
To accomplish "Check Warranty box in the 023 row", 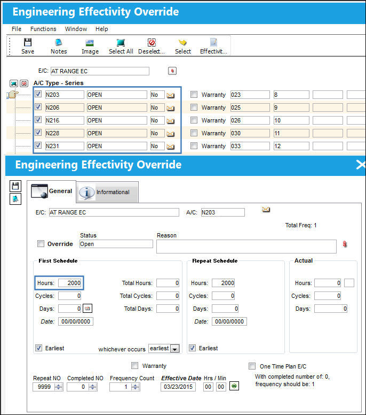I will pos(194,95).
